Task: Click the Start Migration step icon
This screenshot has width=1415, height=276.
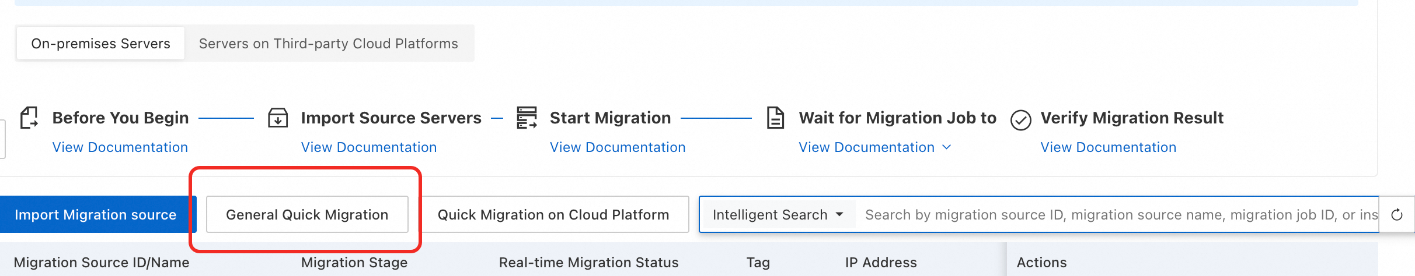Action: 527,118
